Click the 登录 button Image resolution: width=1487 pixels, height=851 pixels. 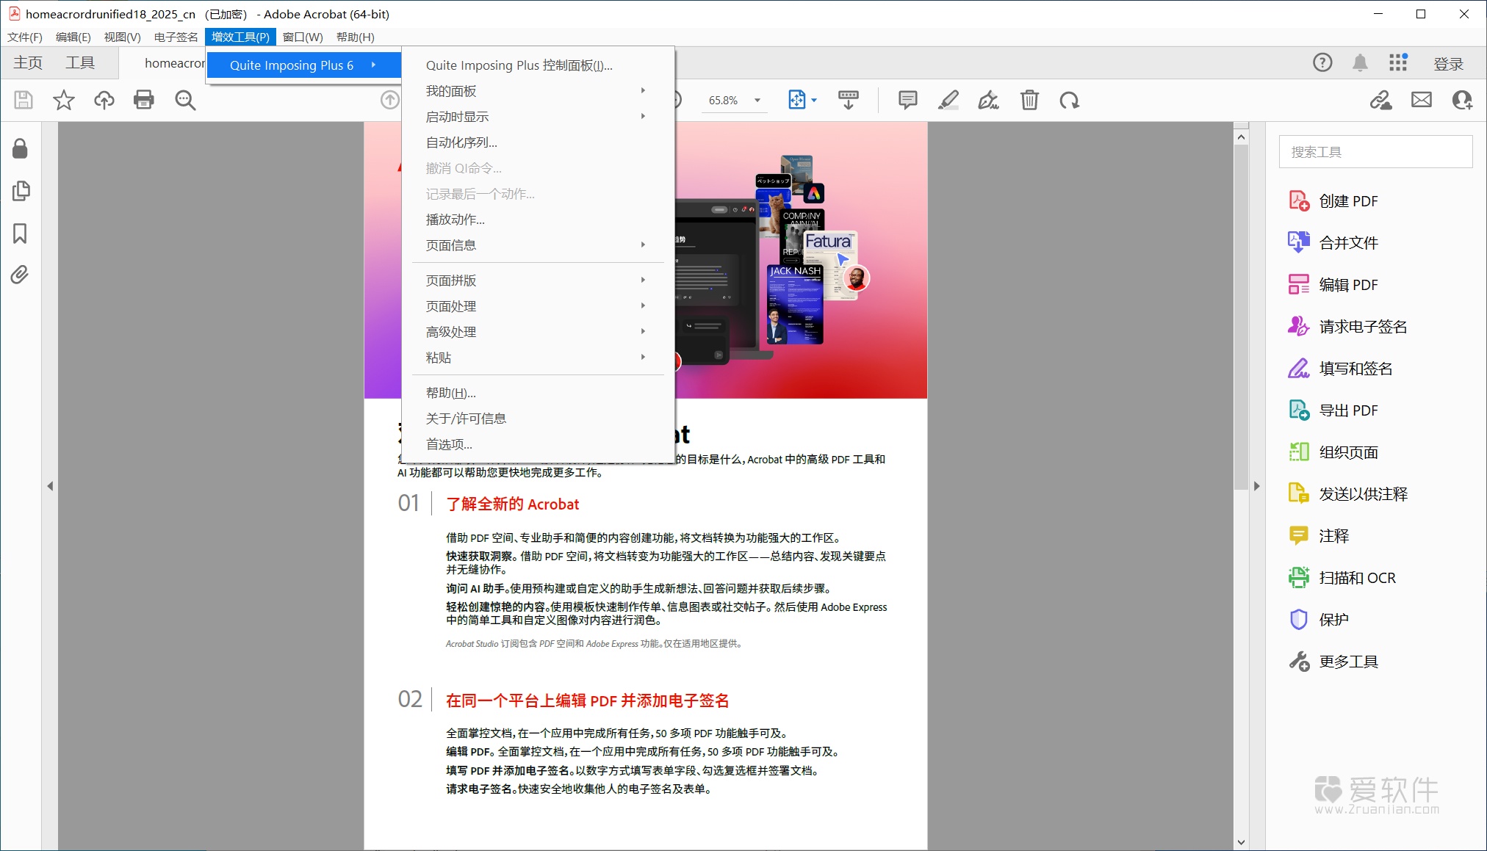[1449, 62]
